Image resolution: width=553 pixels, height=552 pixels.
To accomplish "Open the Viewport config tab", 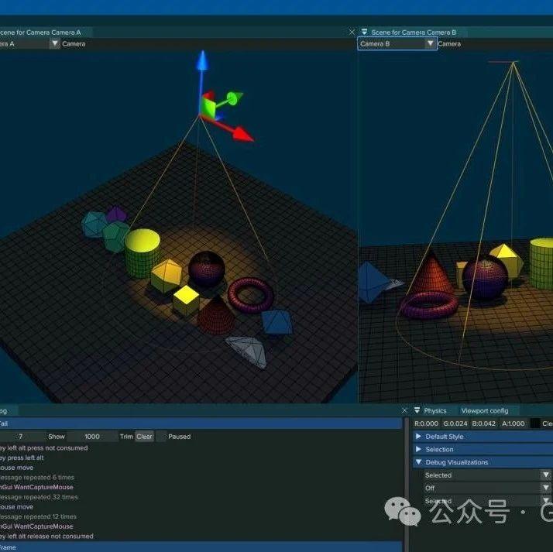I will (485, 410).
